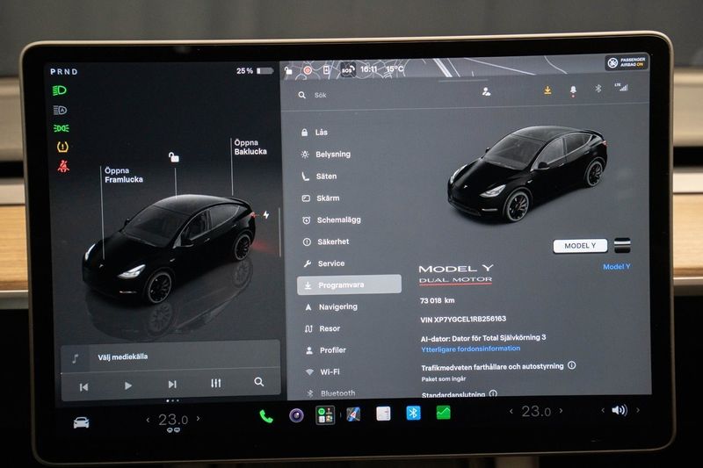Tap the info icon beside autostyrning
The width and height of the screenshot is (703, 468).
point(572,365)
